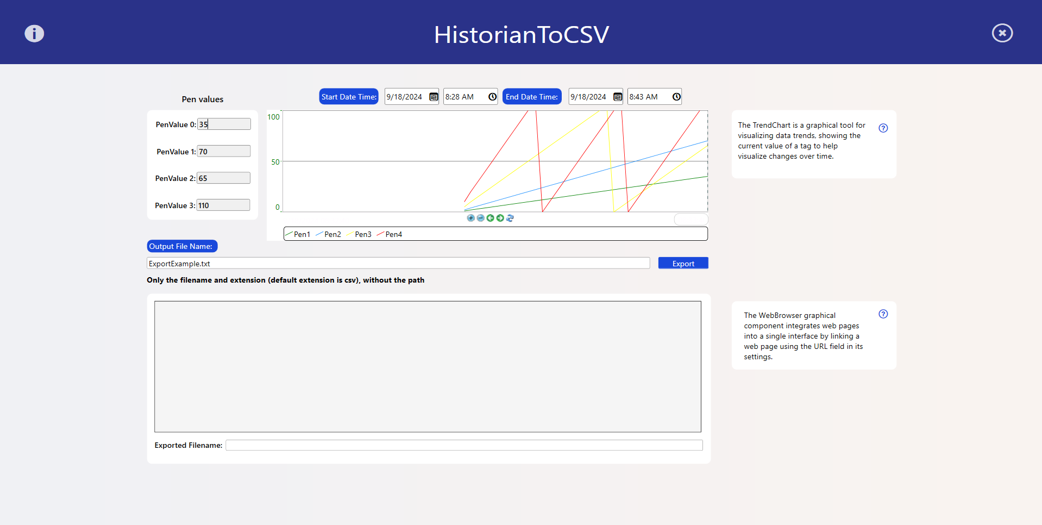Open help for the WebBrowser description
1042x525 pixels.
tap(883, 314)
